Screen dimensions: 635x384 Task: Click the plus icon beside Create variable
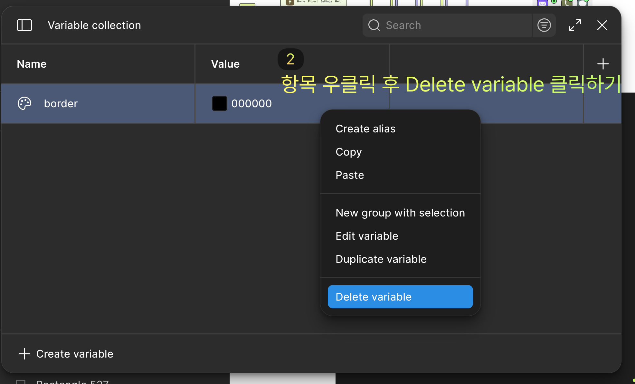coord(24,354)
